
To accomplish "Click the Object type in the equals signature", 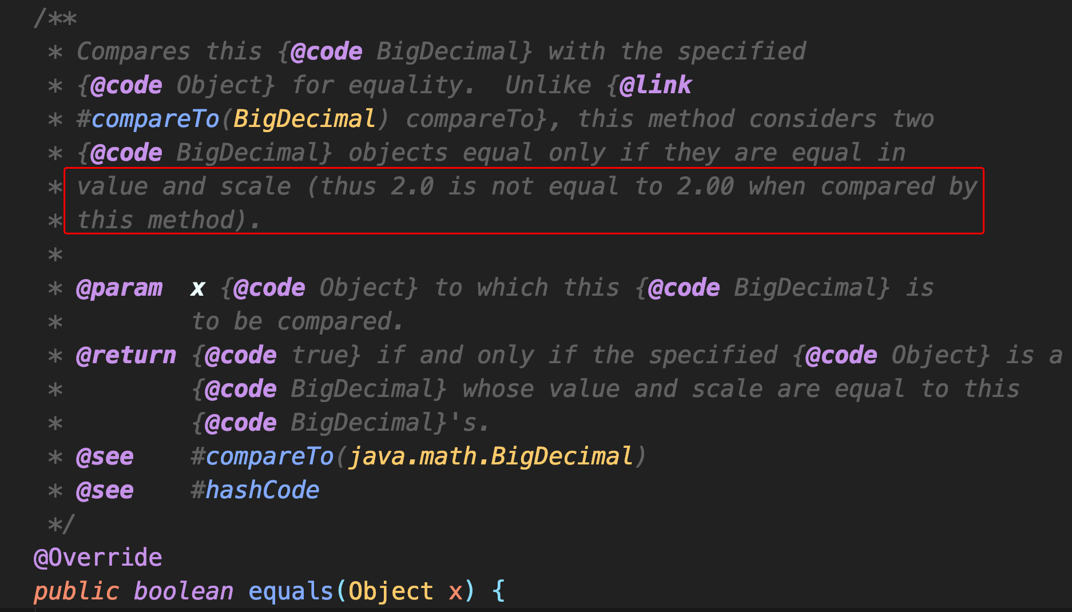I will point(391,591).
